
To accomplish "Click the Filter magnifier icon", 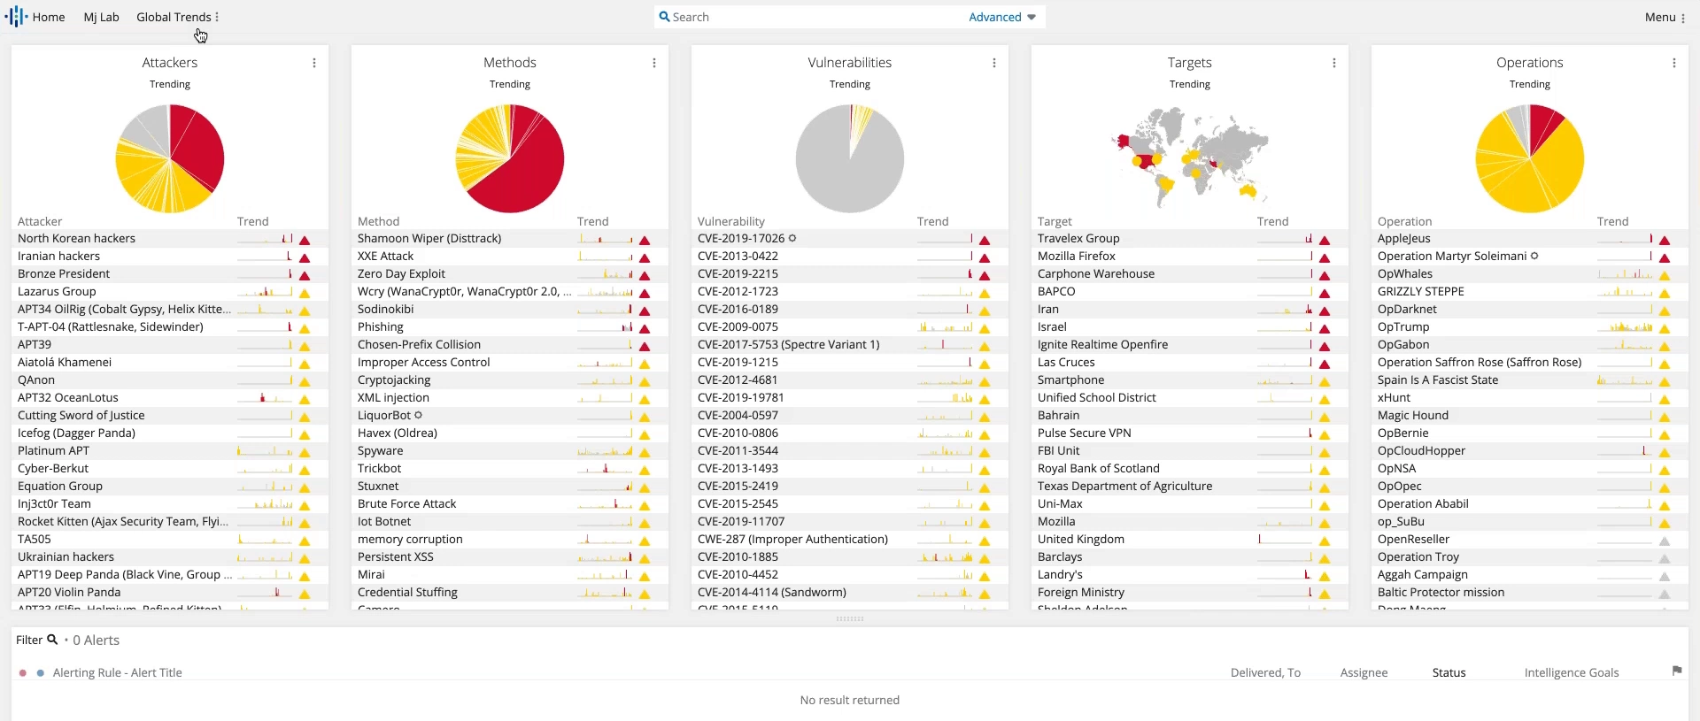I will [x=52, y=640].
